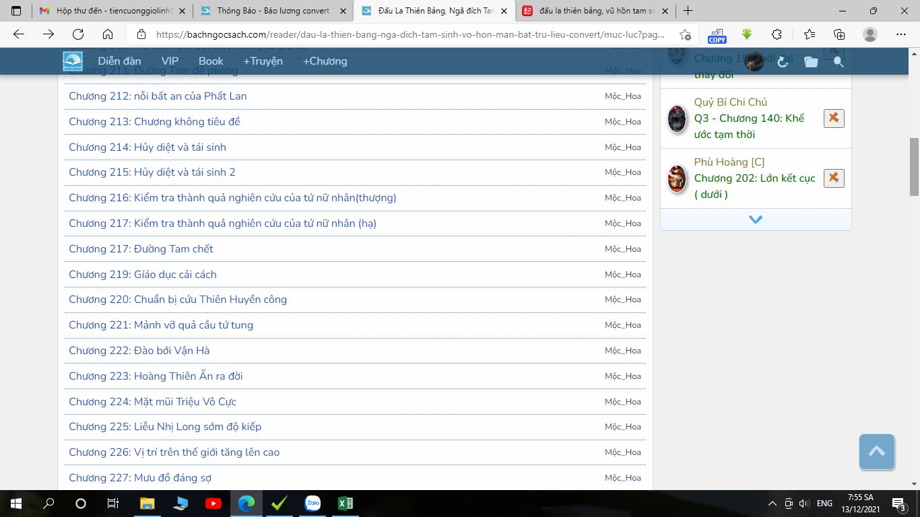Click the site search magnifier icon

839,62
